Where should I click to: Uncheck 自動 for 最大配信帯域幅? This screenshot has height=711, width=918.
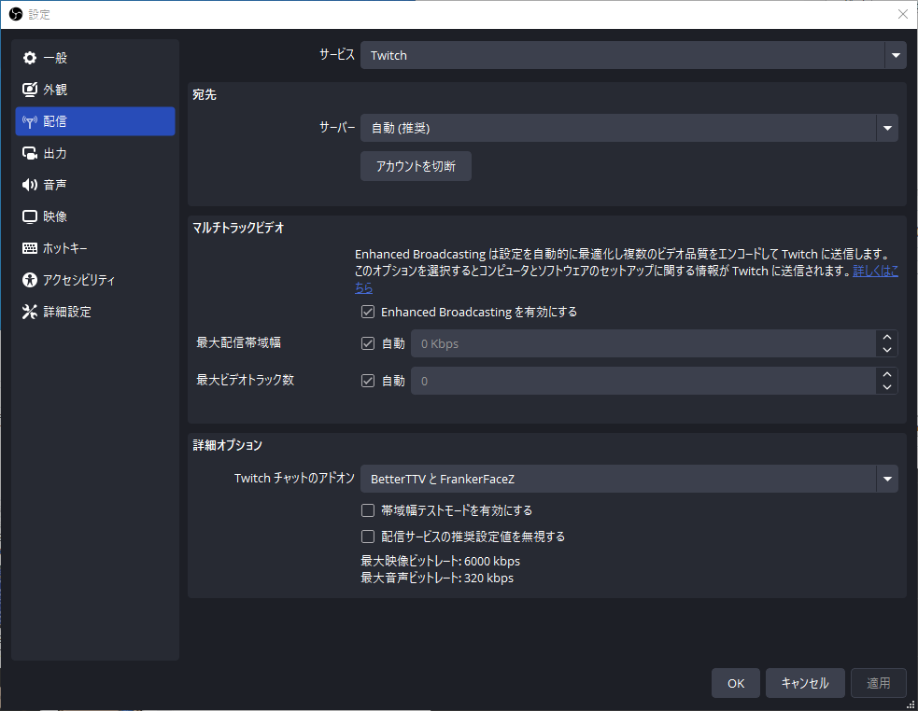coord(368,343)
